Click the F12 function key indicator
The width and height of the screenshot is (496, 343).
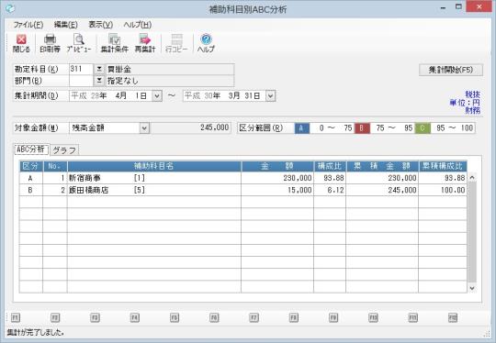click(453, 317)
